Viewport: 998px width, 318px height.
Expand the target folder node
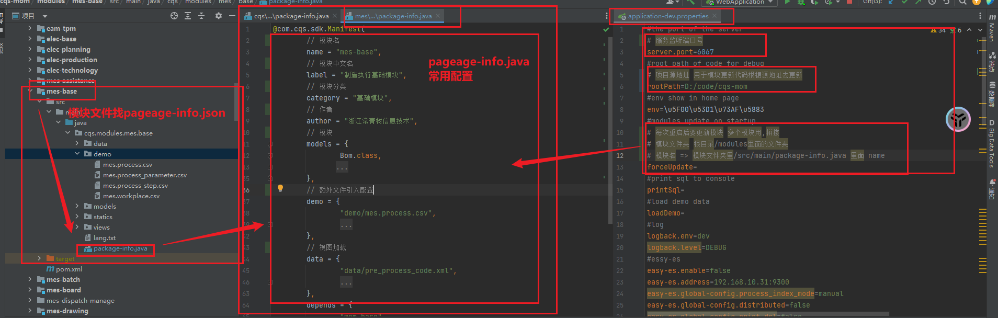[39, 258]
